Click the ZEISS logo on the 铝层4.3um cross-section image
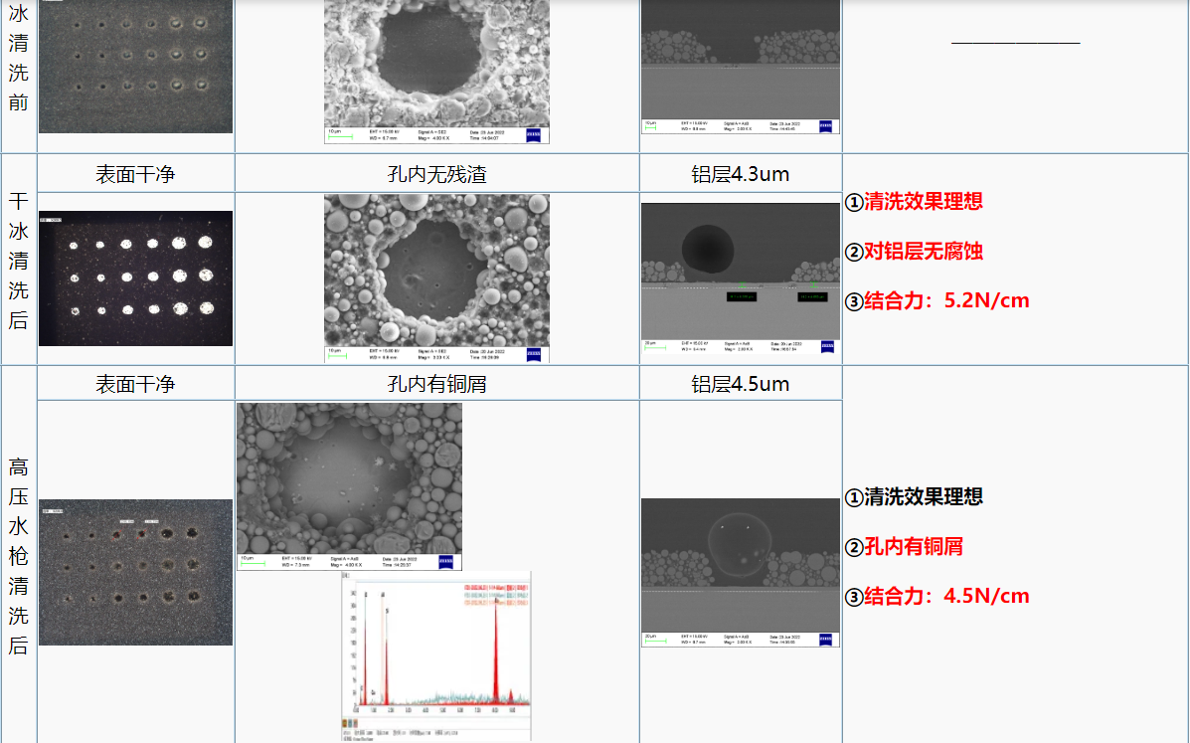 click(x=825, y=347)
